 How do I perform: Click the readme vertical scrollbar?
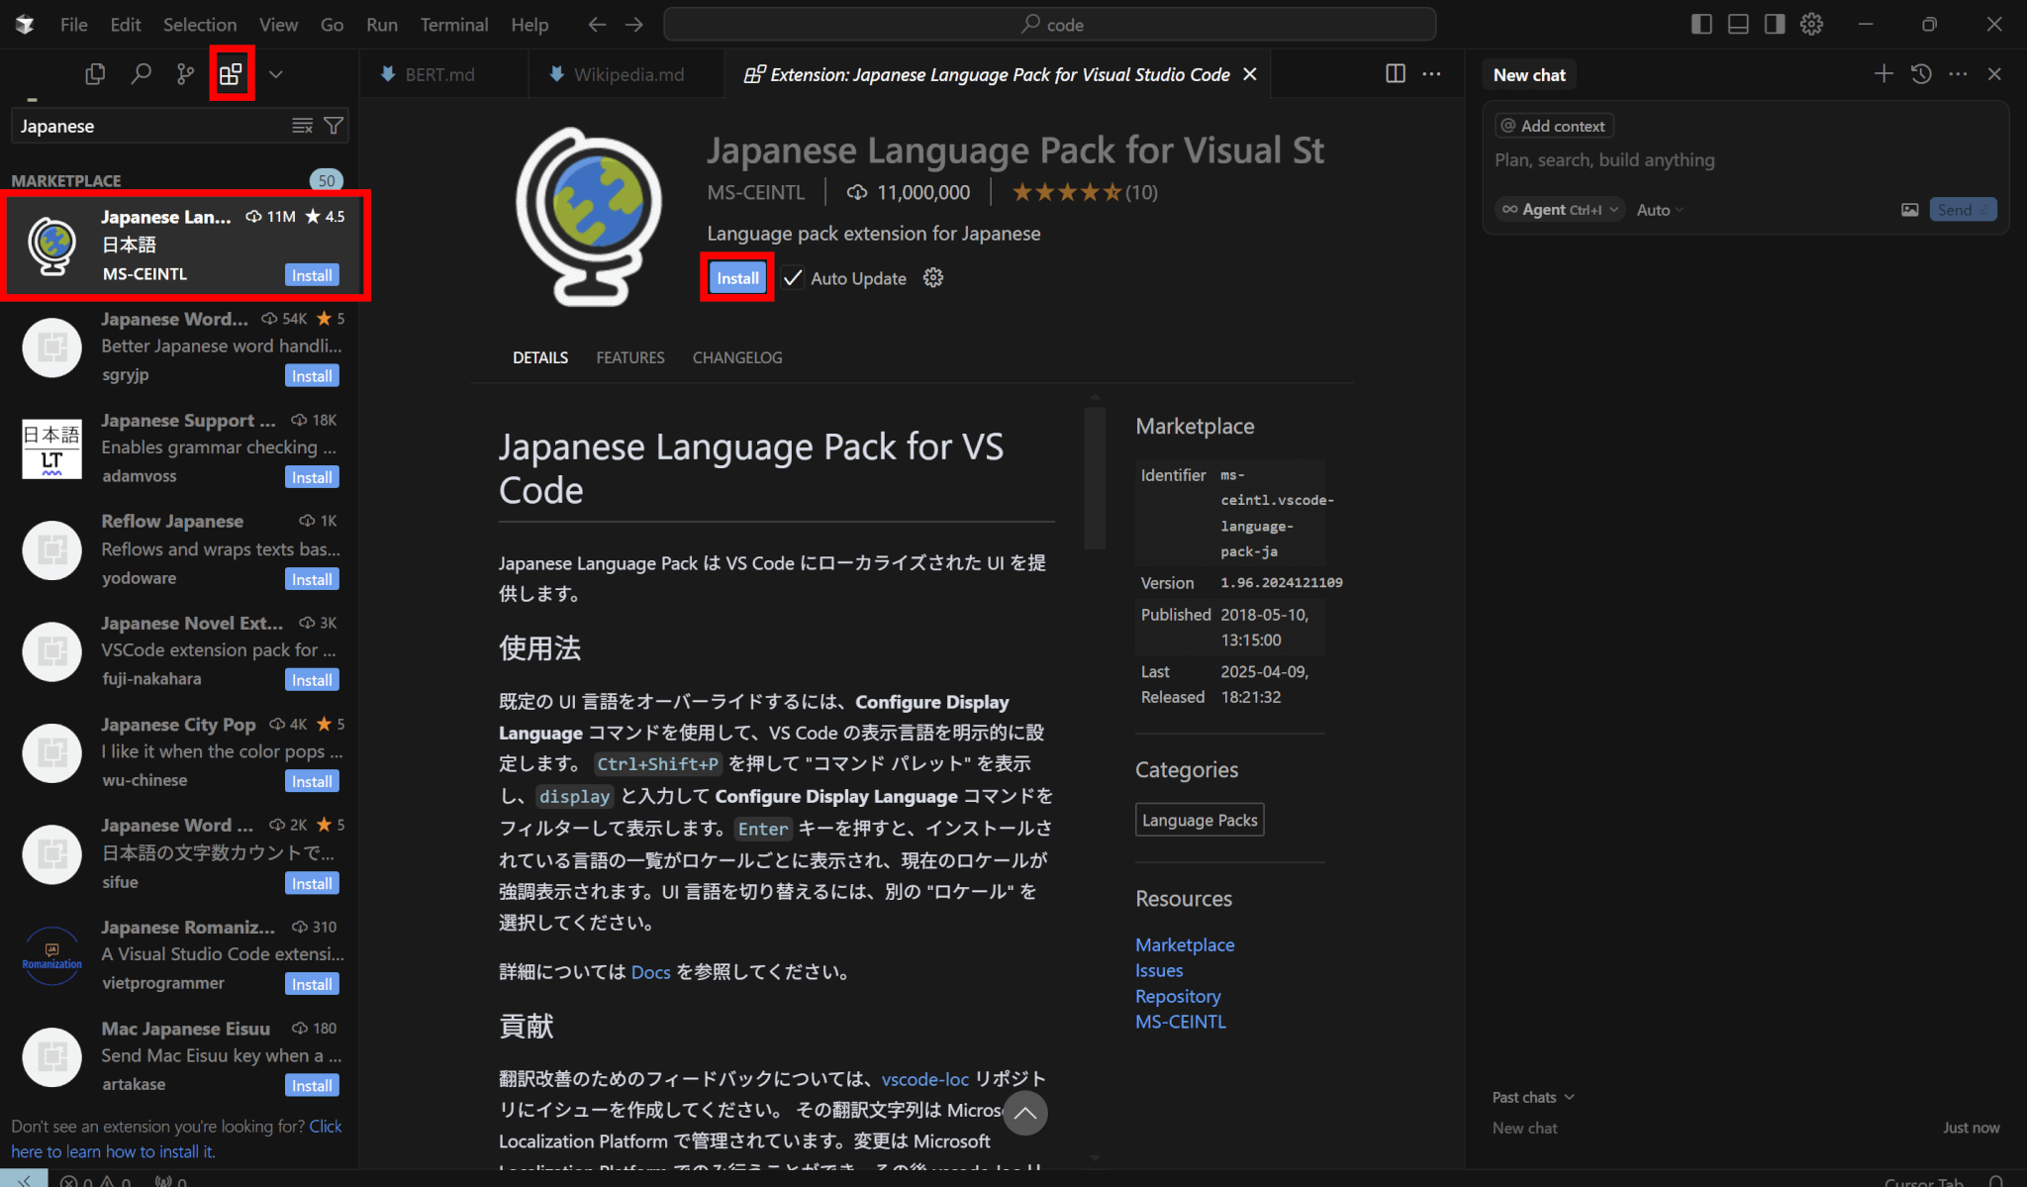tap(1095, 478)
